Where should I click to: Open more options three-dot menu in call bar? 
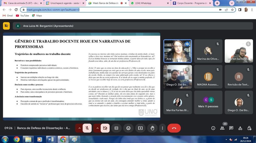coord(162,128)
